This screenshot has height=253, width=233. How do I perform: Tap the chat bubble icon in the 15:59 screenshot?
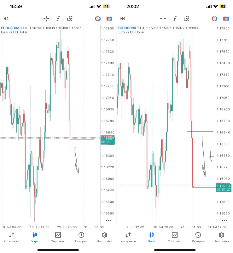[109, 19]
